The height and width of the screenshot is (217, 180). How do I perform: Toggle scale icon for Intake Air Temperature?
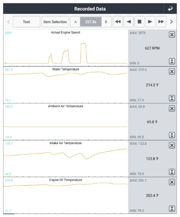[172, 172]
